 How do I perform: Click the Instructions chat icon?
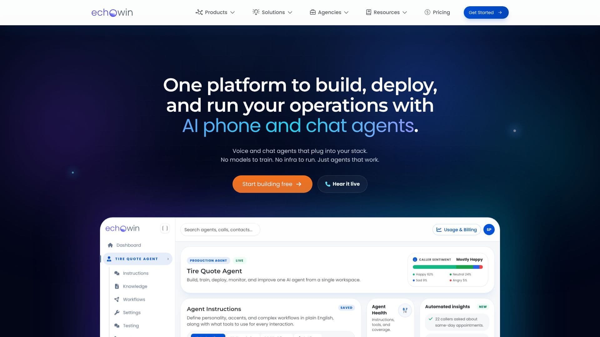coord(117,273)
